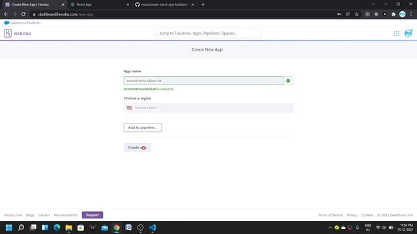Click the ENG IN language indicator
This screenshot has width=417, height=234.
[x=367, y=227]
